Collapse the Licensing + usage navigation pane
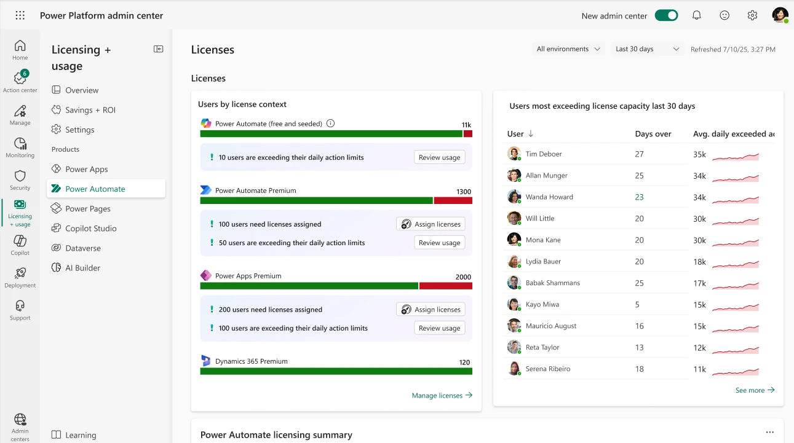Screen dimensions: 794x443 pos(159,49)
